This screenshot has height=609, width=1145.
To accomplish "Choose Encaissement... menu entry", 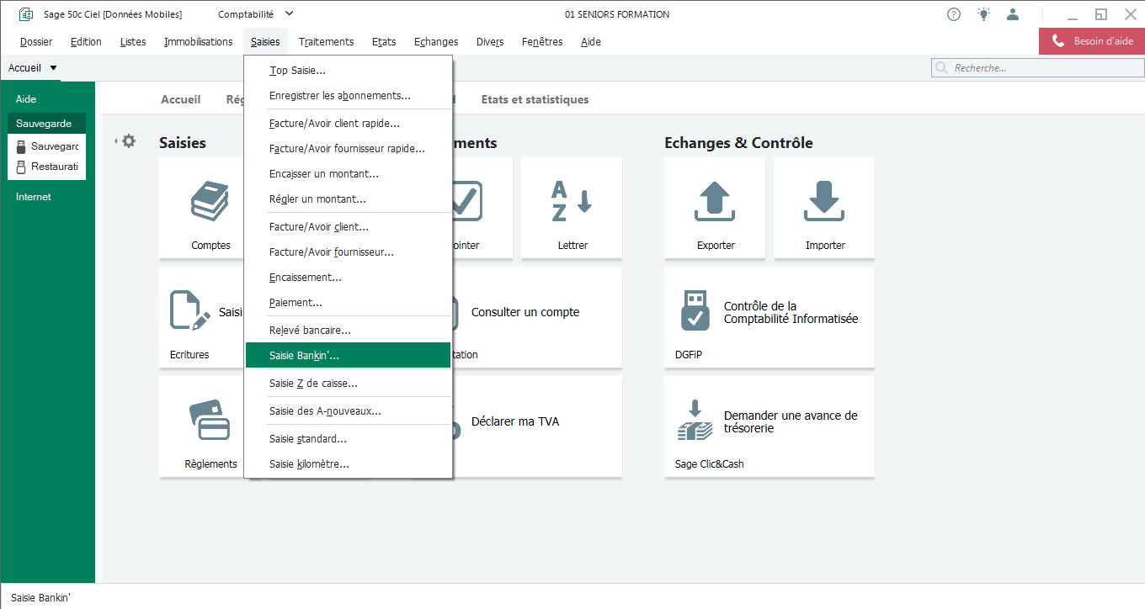I will [349, 278].
